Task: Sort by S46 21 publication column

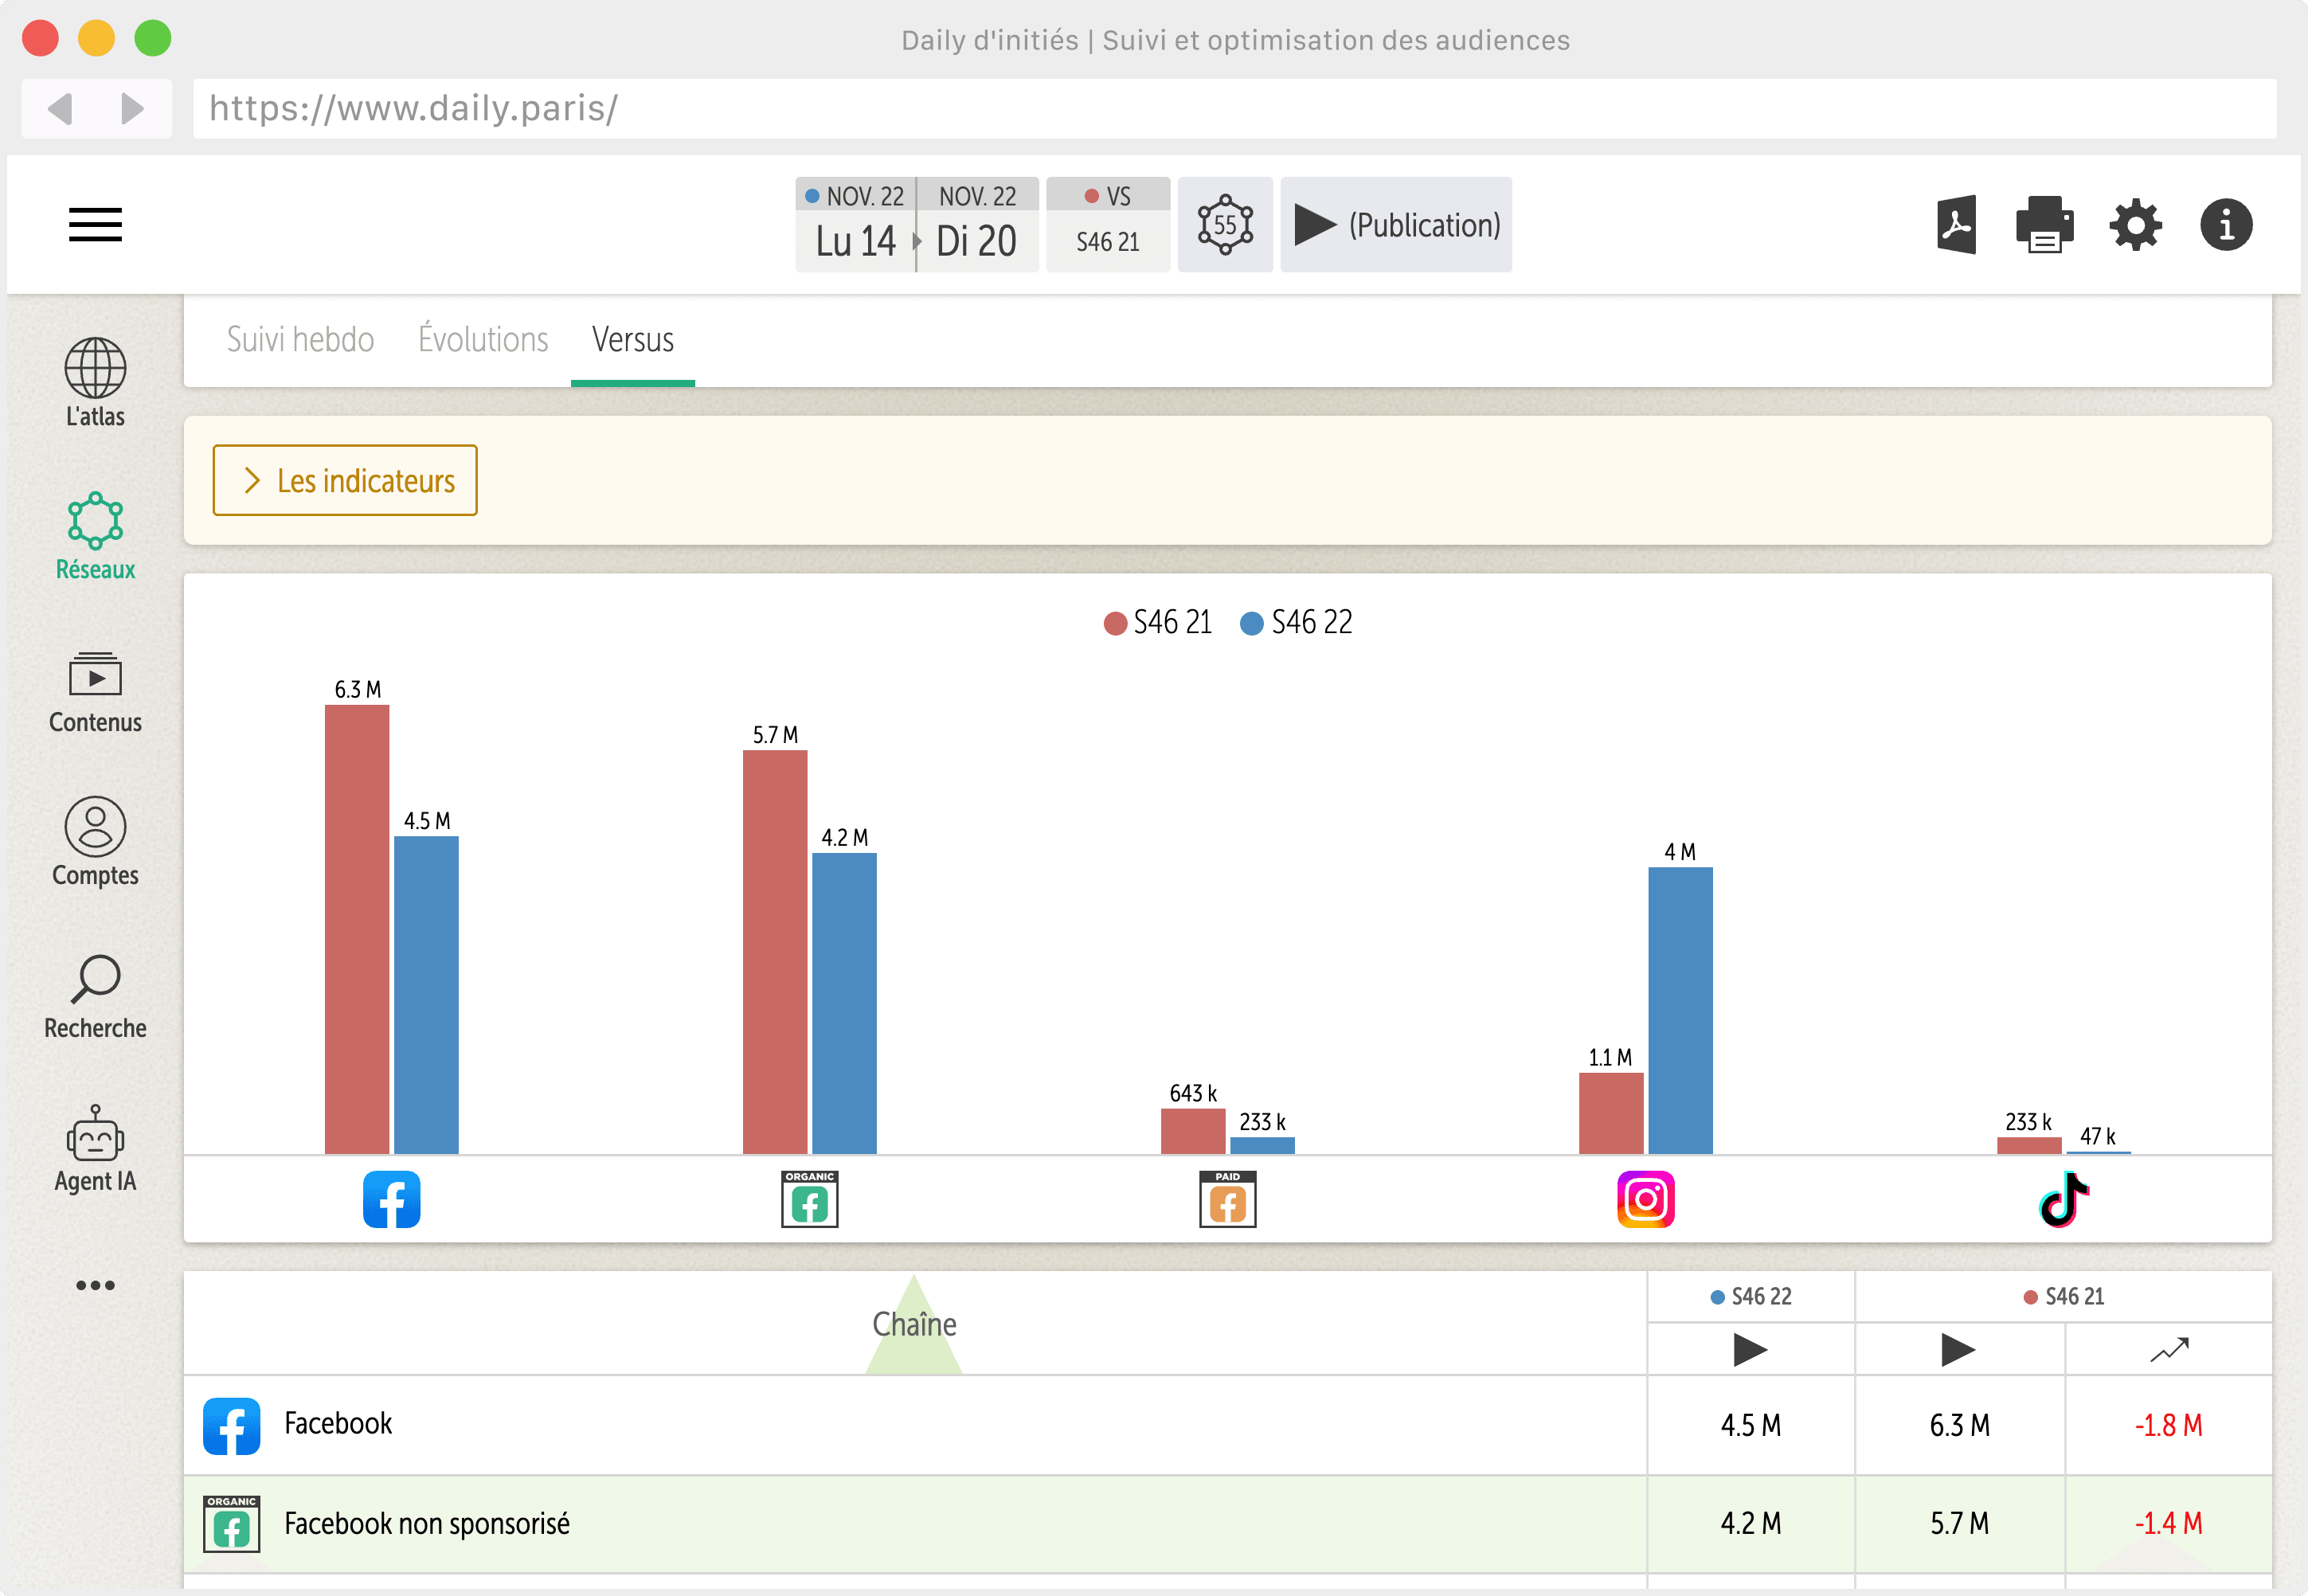Action: [x=1958, y=1349]
